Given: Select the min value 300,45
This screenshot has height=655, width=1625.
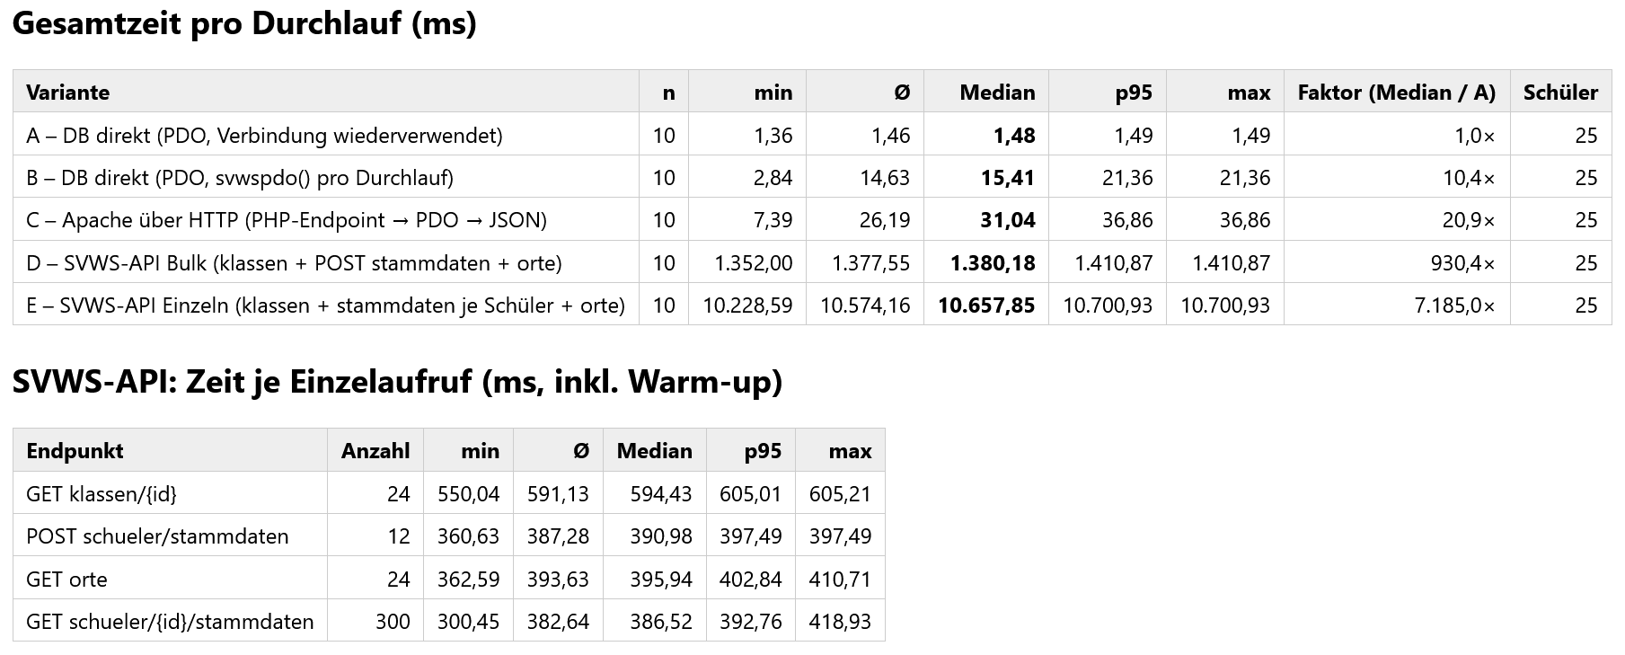Looking at the screenshot, I should [x=468, y=622].
